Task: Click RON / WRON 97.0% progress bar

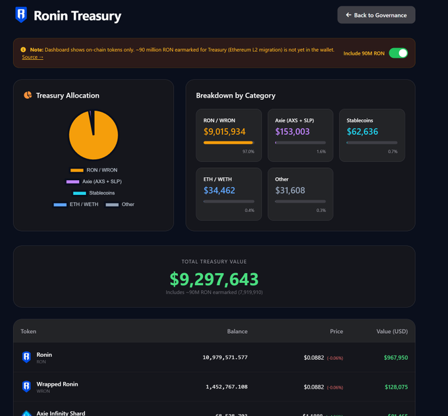Action: tap(229, 142)
